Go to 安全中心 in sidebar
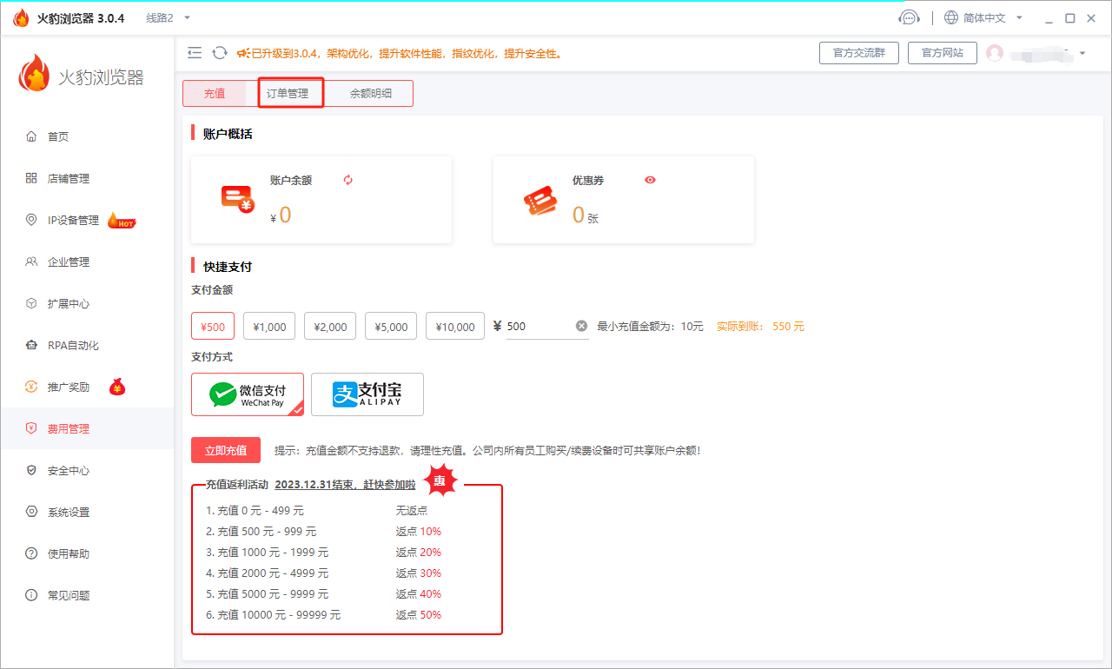This screenshot has height=669, width=1112. pos(69,471)
